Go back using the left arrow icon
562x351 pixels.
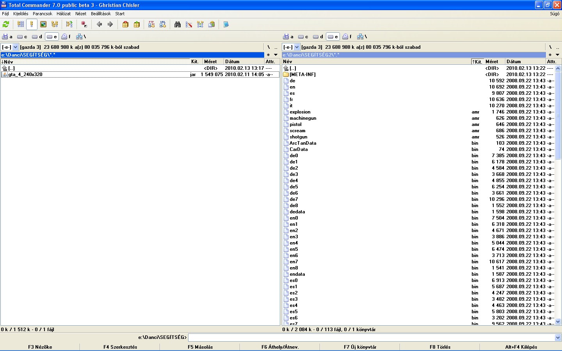[99, 24]
